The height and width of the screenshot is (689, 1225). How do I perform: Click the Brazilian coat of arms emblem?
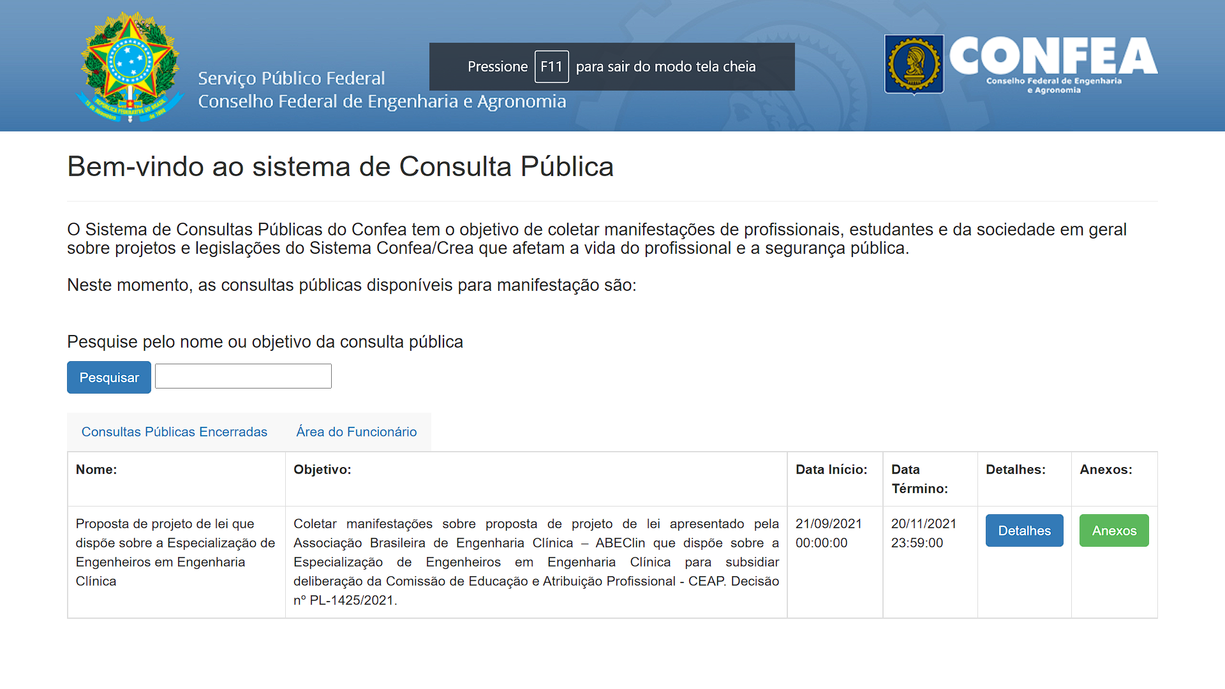[130, 66]
